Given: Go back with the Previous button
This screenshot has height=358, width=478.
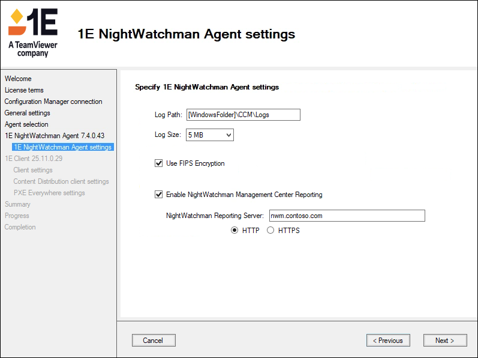Looking at the screenshot, I should click(388, 341).
